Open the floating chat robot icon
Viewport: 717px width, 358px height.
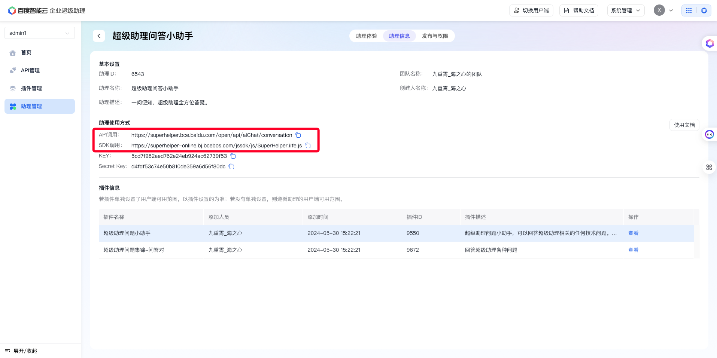point(710,134)
